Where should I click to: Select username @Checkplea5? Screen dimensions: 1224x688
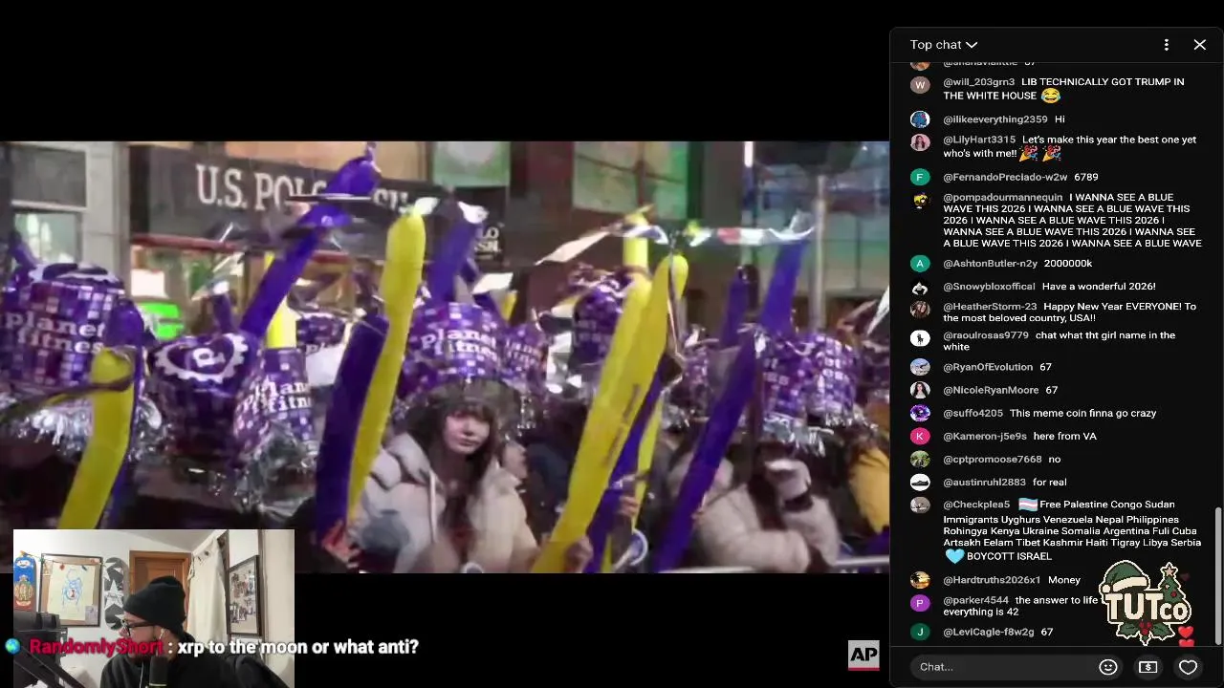tap(976, 505)
